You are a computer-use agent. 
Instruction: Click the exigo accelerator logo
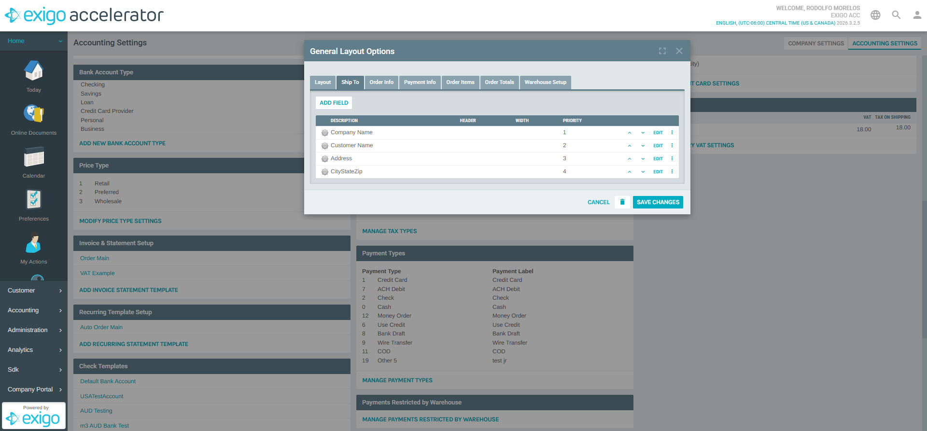pyautogui.click(x=84, y=15)
